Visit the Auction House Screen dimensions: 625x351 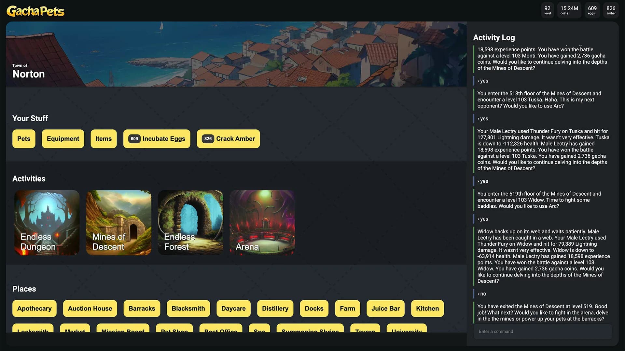90,308
